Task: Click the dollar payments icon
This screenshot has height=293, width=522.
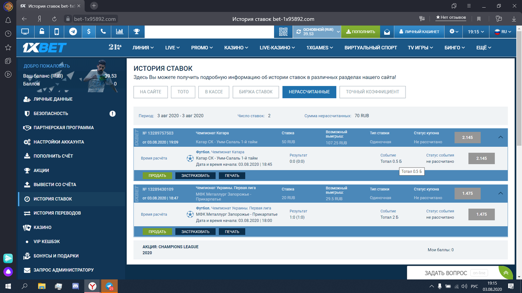Action: point(88,32)
